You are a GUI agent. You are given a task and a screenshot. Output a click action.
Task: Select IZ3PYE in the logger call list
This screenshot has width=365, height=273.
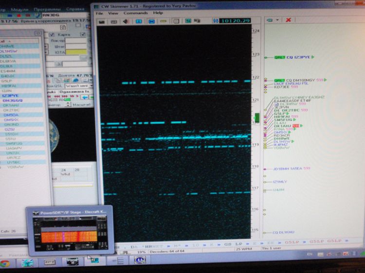pos(10,96)
